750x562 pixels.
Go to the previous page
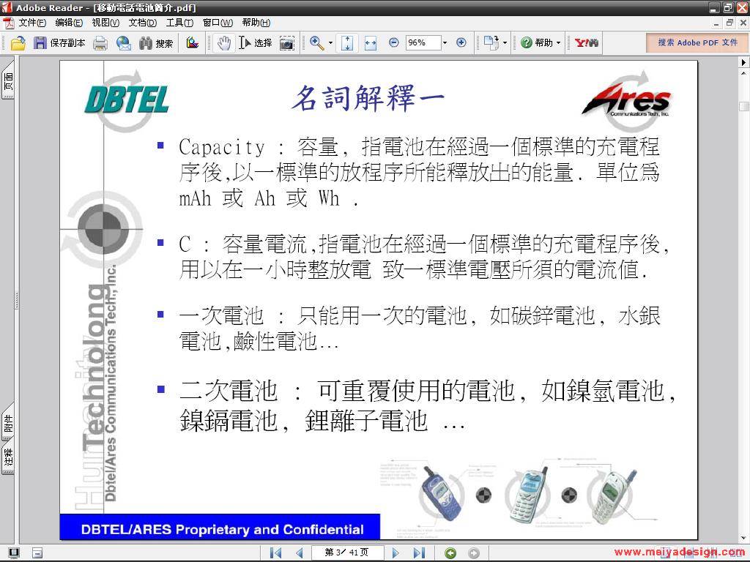[x=300, y=553]
